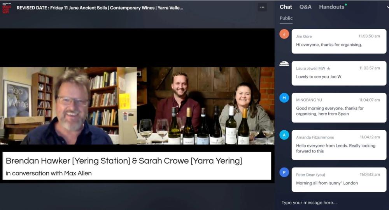Click the 11:03:50 am timestamp

369,36
